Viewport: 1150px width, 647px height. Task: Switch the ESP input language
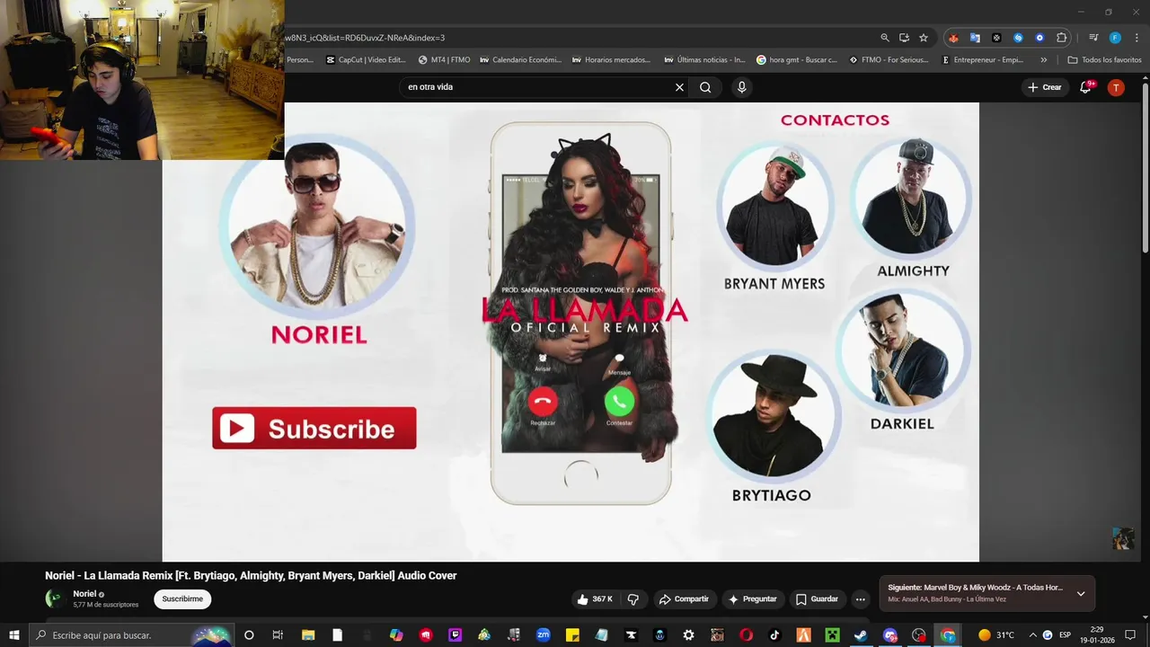point(1065,635)
